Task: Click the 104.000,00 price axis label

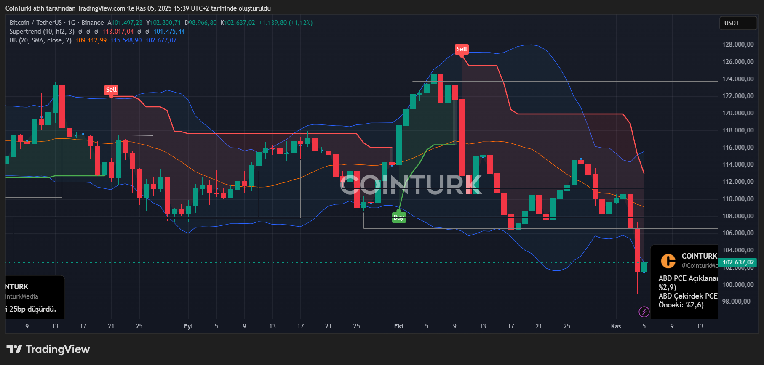Action: (738, 250)
